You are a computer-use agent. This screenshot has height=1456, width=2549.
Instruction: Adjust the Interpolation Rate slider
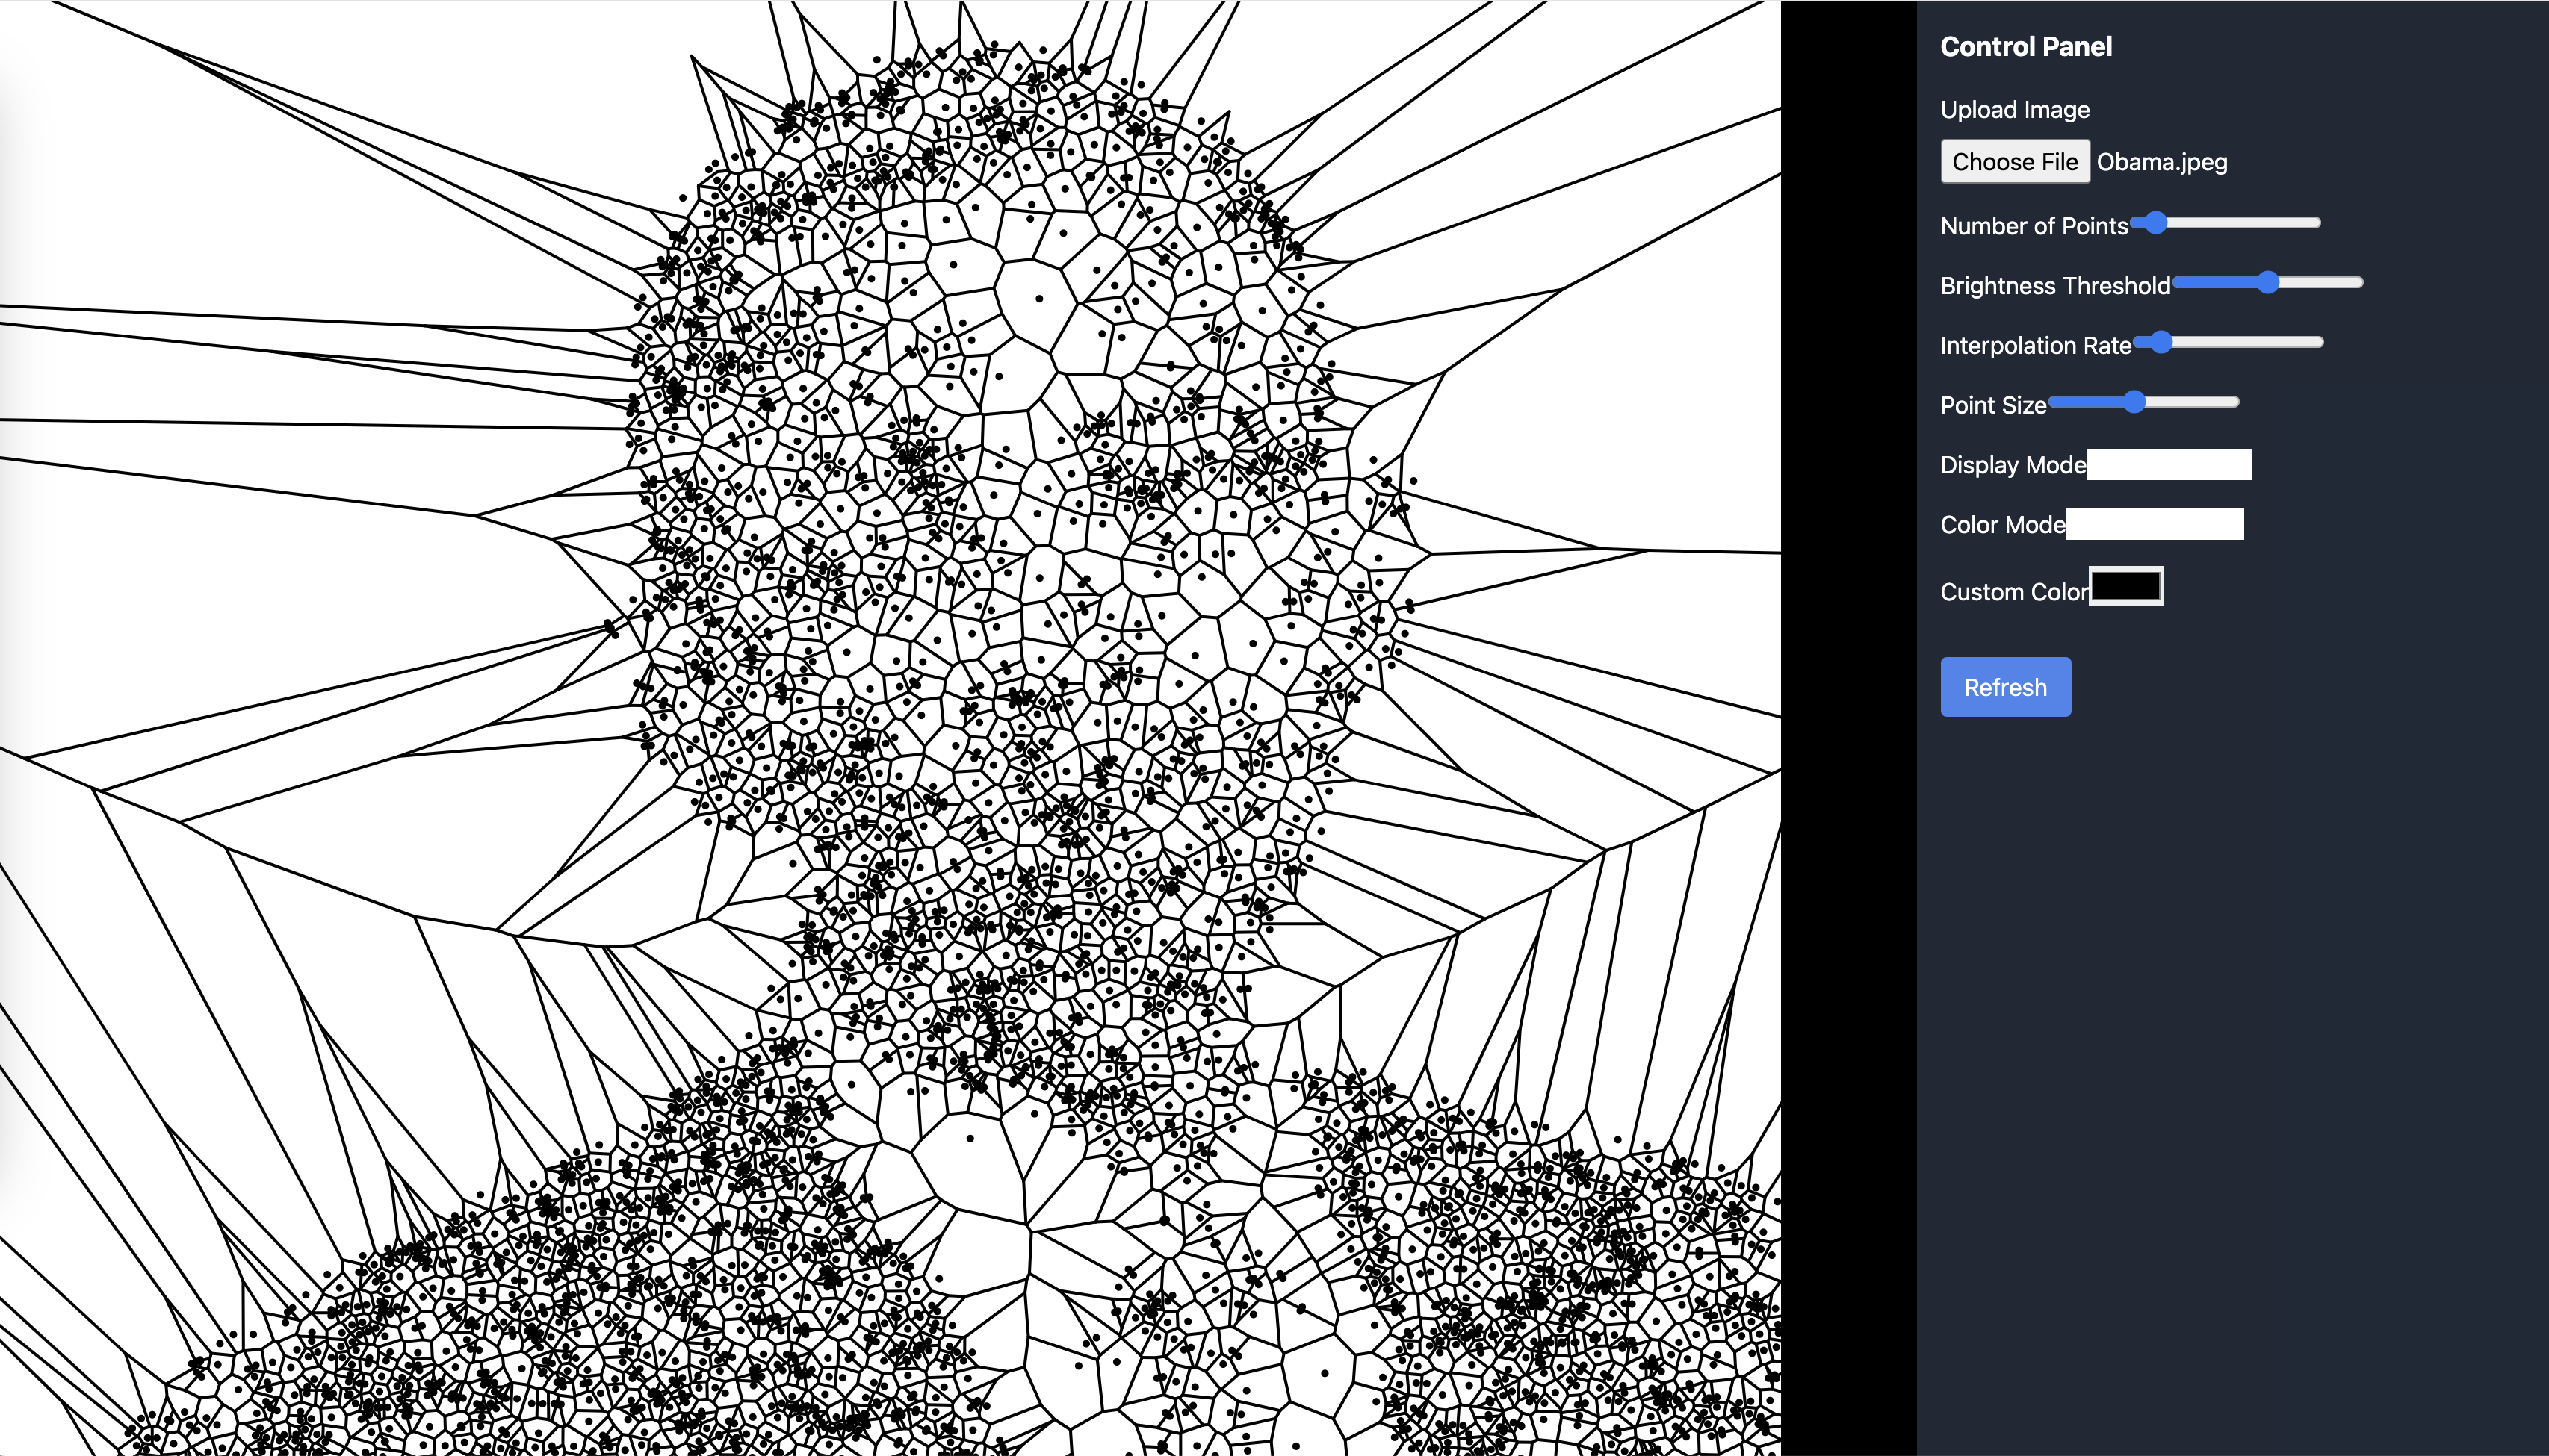pos(2228,342)
